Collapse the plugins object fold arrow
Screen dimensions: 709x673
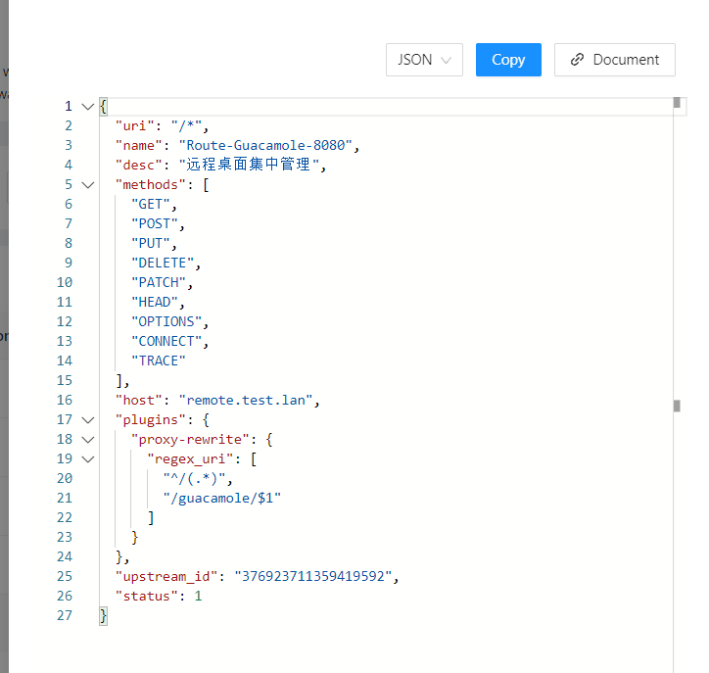coord(88,419)
